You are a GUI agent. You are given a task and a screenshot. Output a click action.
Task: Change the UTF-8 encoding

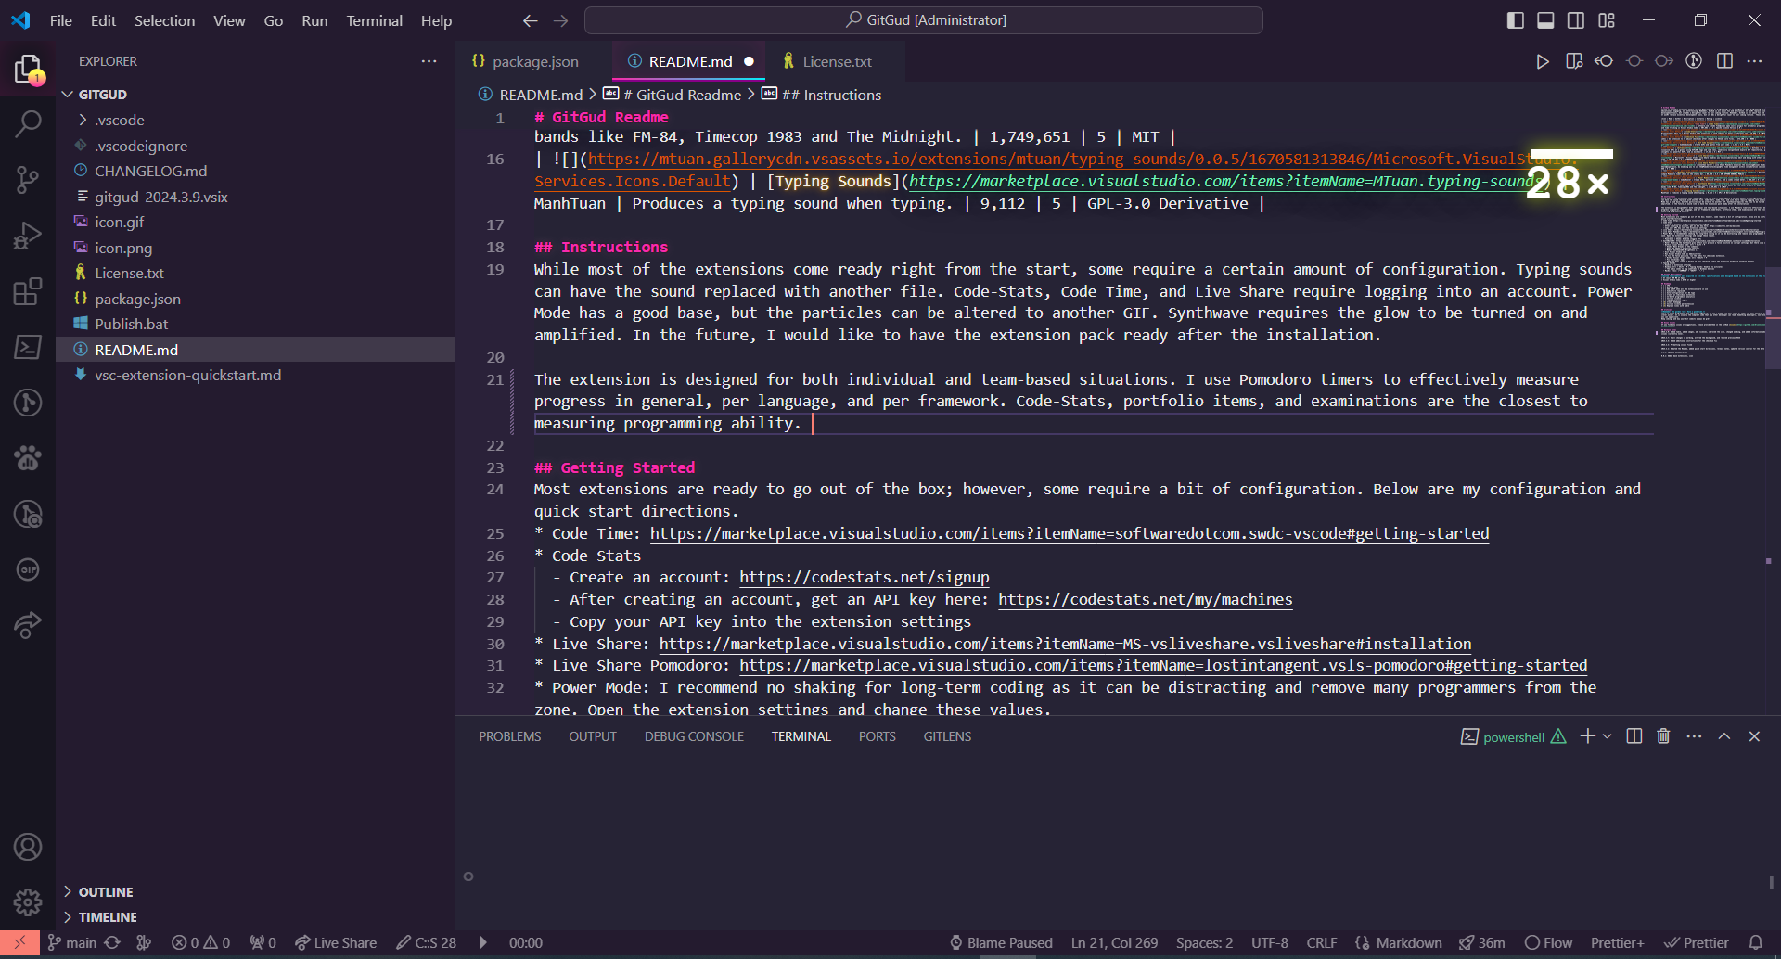point(1269,942)
